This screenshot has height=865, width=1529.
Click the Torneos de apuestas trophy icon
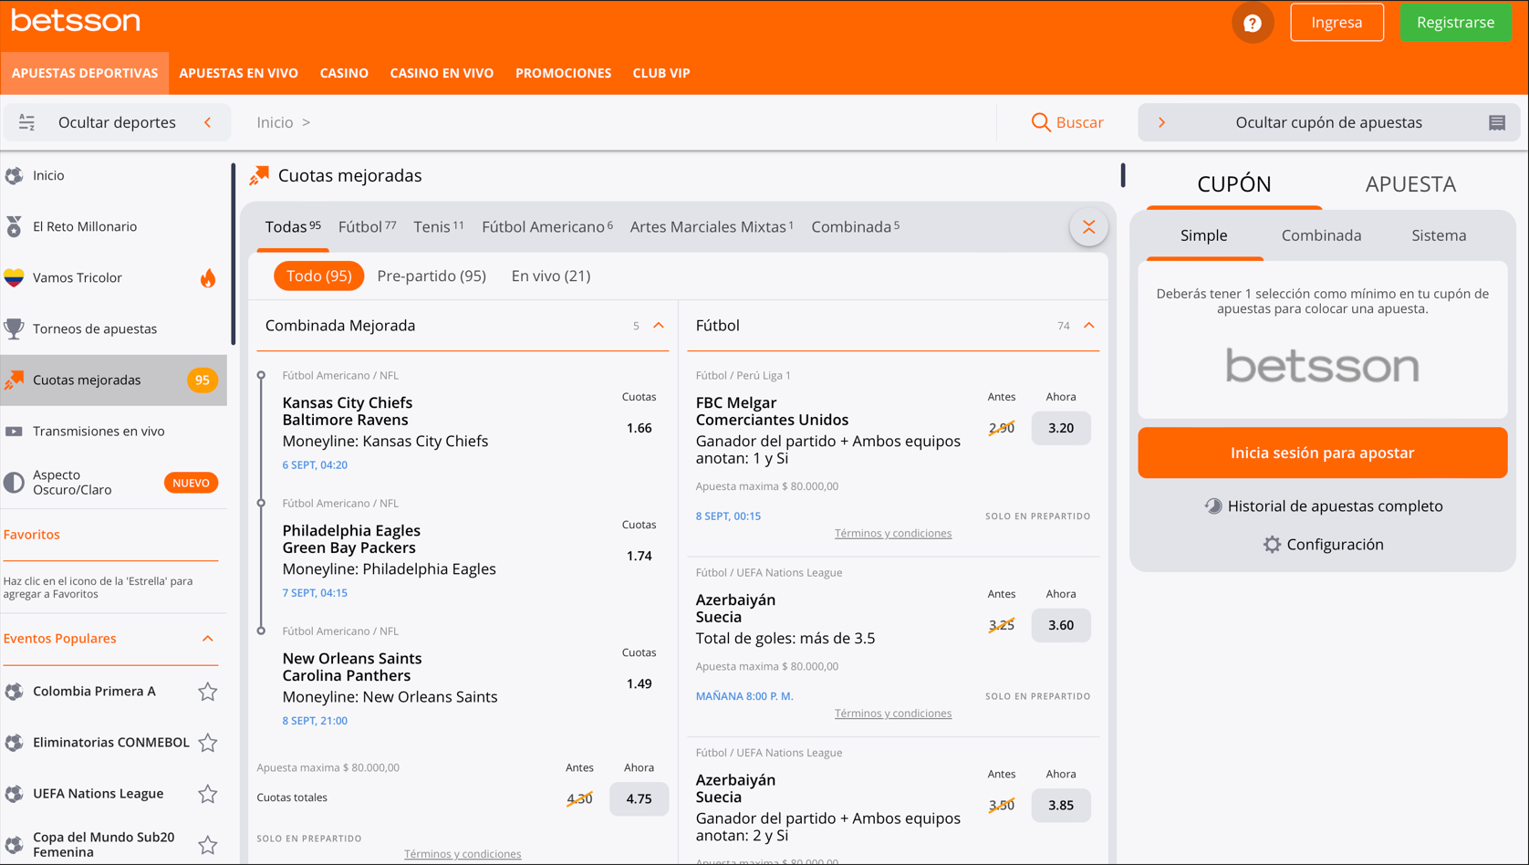coord(14,328)
